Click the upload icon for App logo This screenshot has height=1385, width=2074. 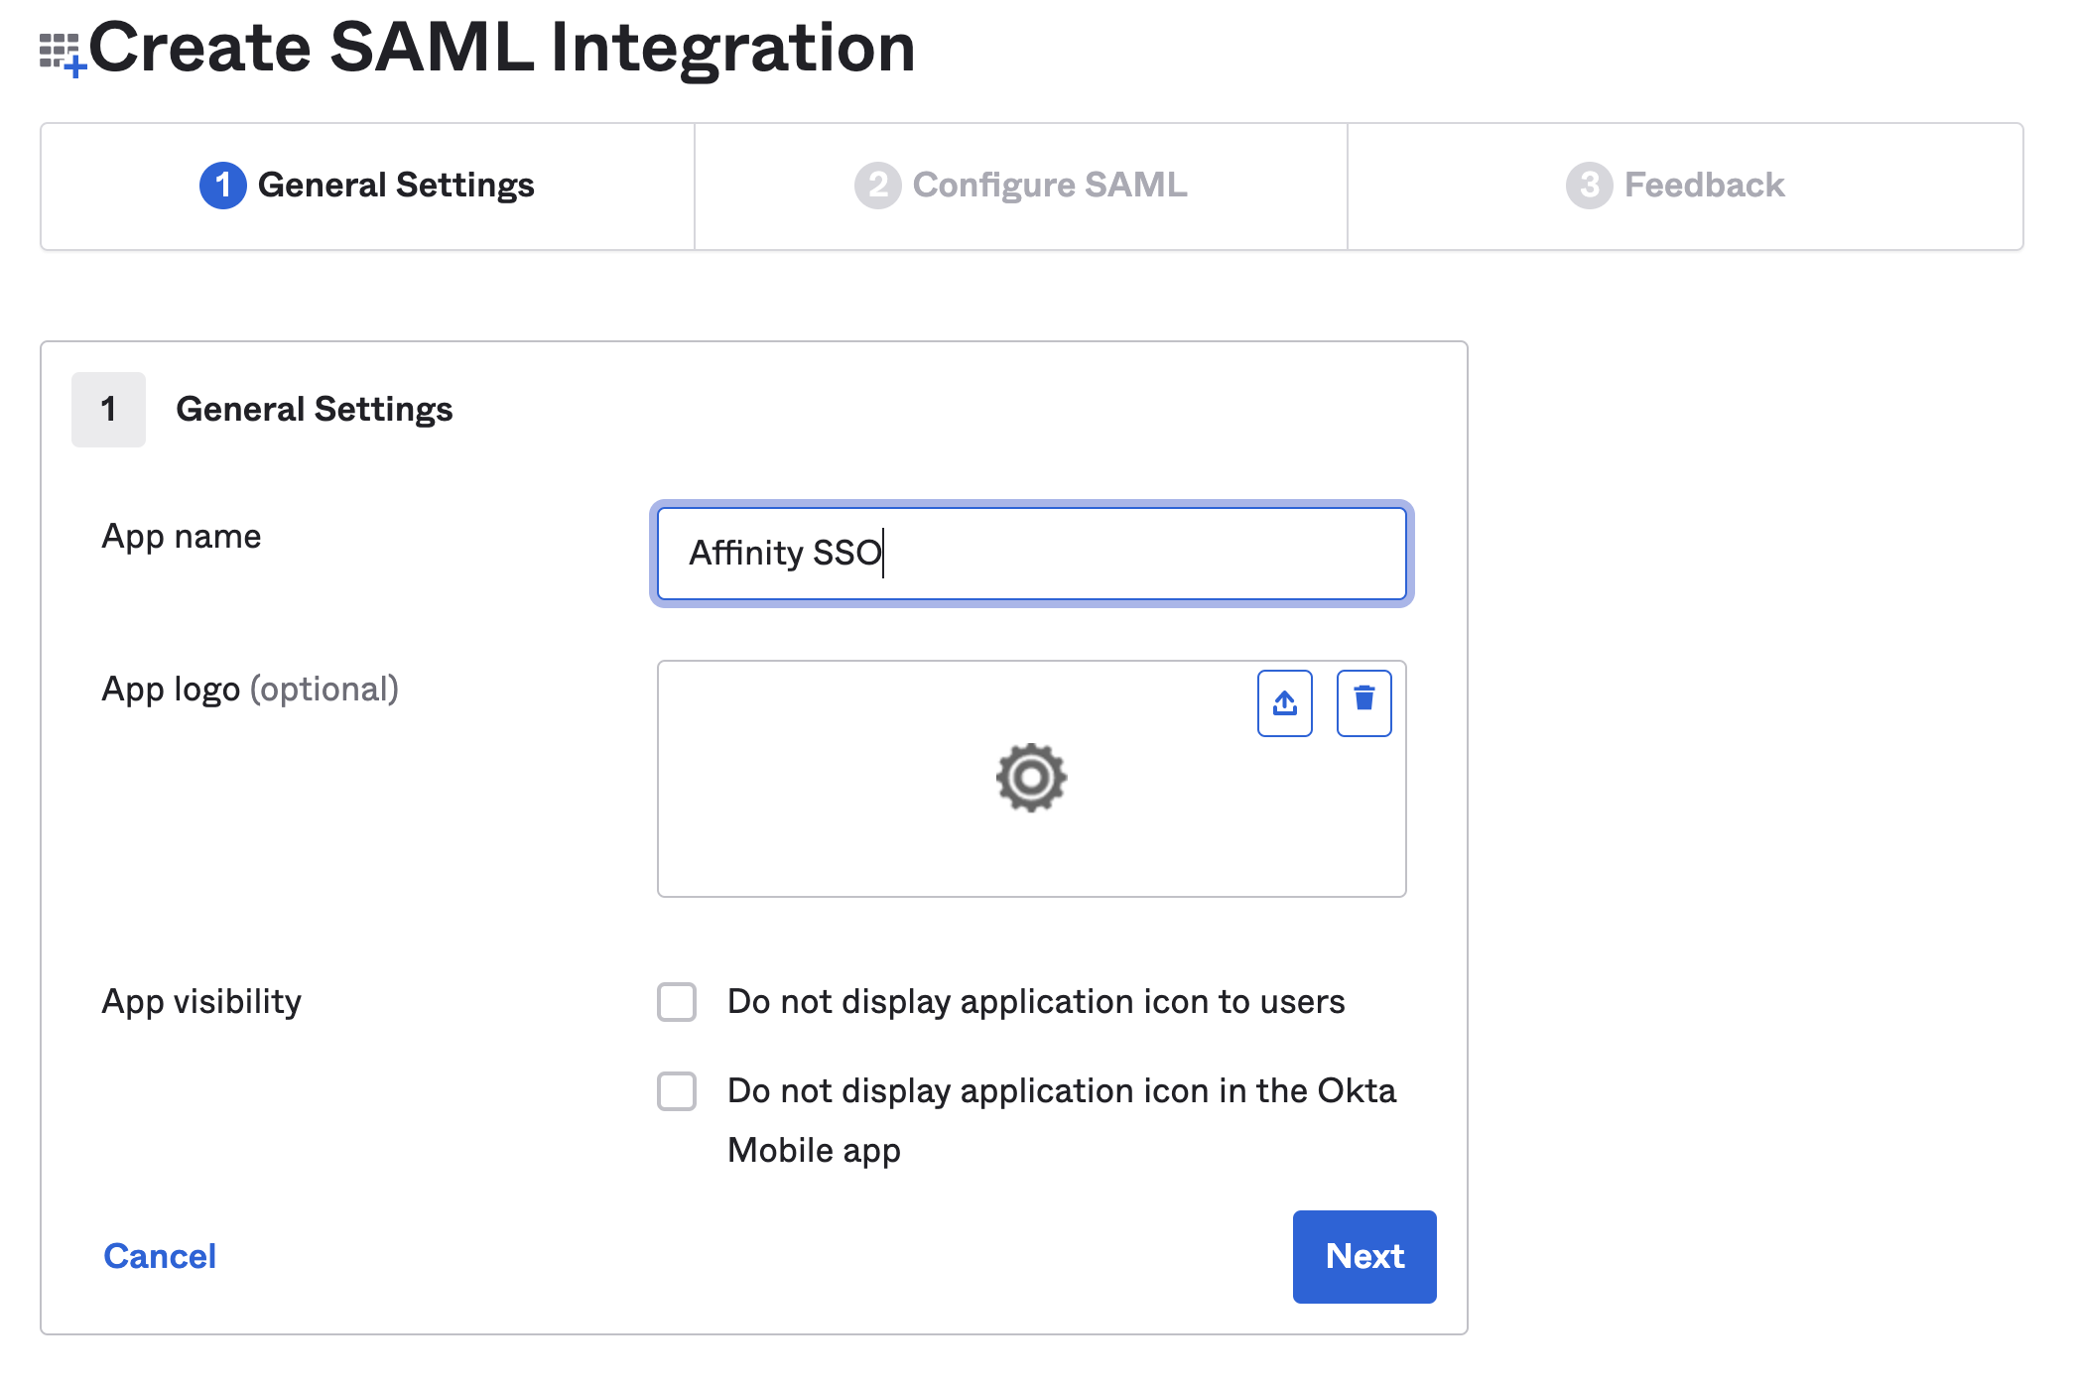tap(1284, 702)
